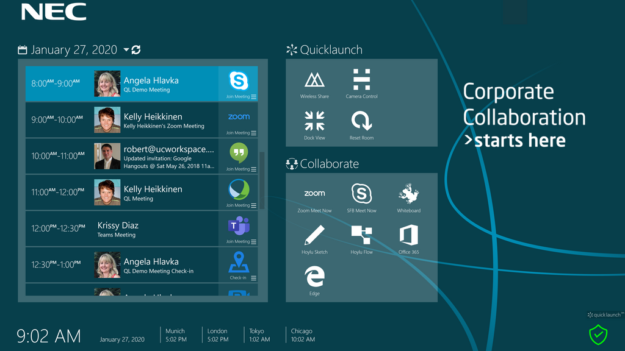Open Hoylu Flow
Image resolution: width=625 pixels, height=351 pixels.
361,239
